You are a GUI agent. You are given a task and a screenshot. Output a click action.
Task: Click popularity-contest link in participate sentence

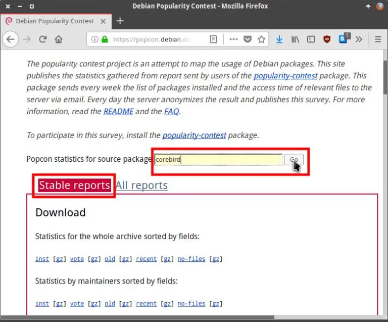[x=194, y=135]
